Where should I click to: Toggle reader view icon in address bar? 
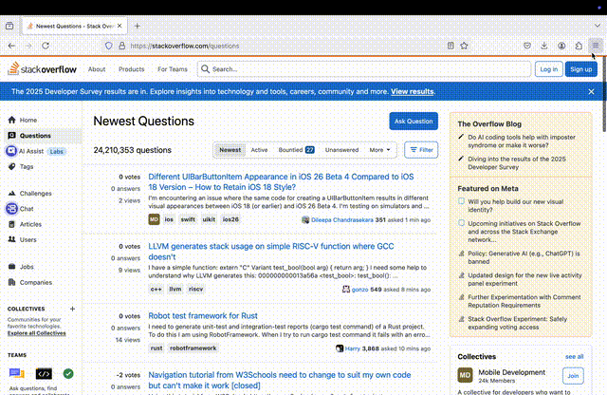[x=451, y=46]
